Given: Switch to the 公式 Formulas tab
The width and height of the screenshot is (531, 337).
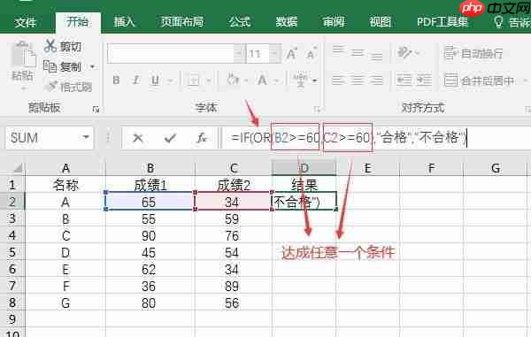Looking at the screenshot, I should coord(240,22).
